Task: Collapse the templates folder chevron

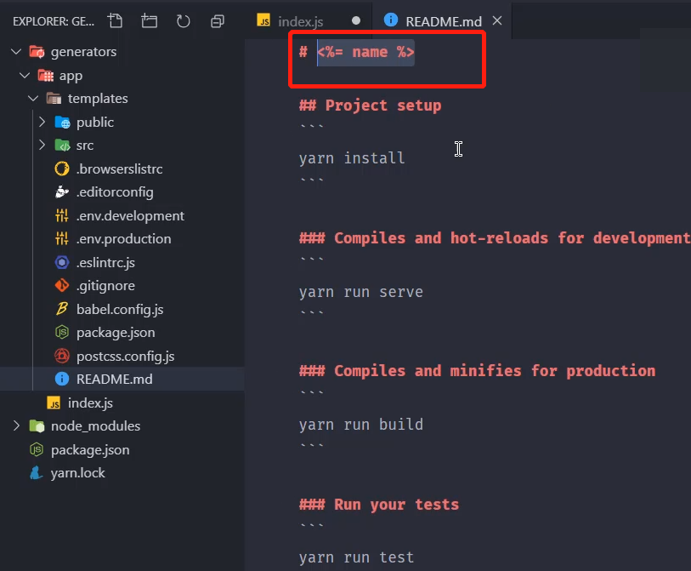Action: 33,98
